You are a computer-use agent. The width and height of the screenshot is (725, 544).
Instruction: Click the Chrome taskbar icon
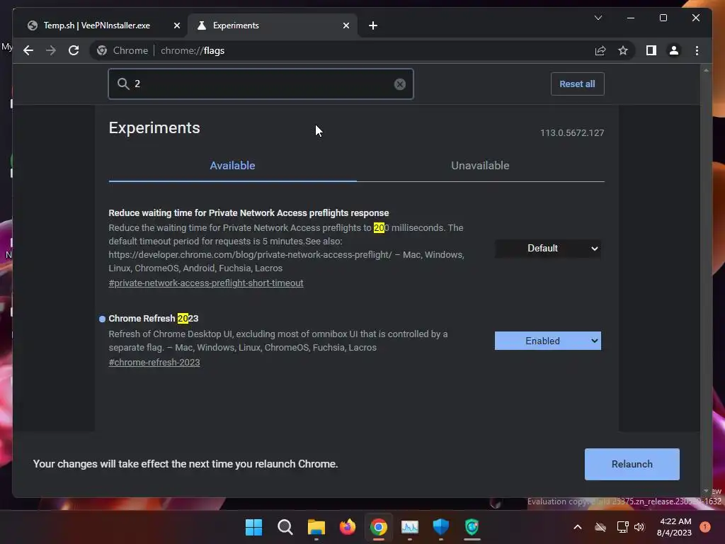pos(378,527)
